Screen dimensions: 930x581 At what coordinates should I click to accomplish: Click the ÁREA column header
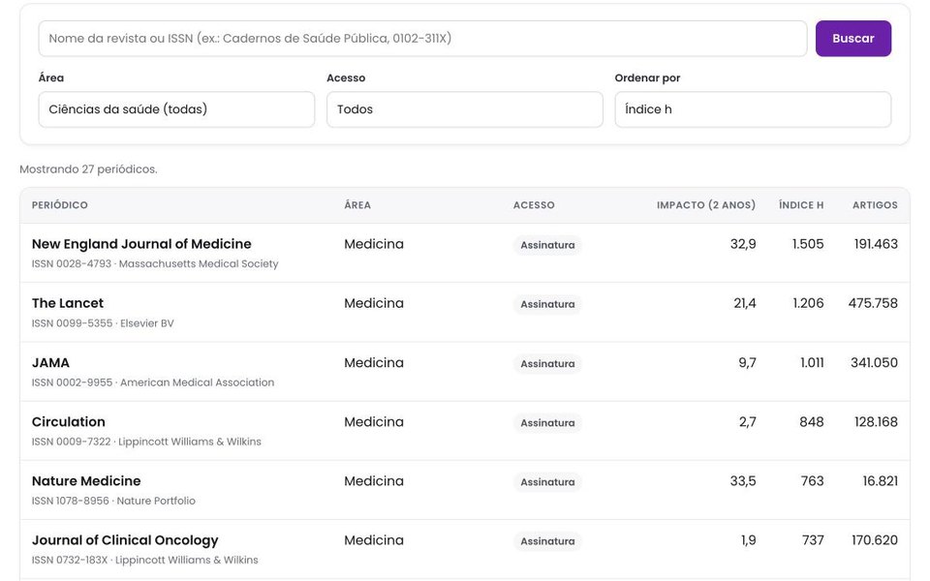357,205
